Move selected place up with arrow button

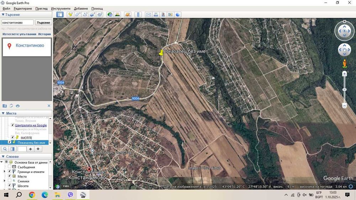(30, 149)
